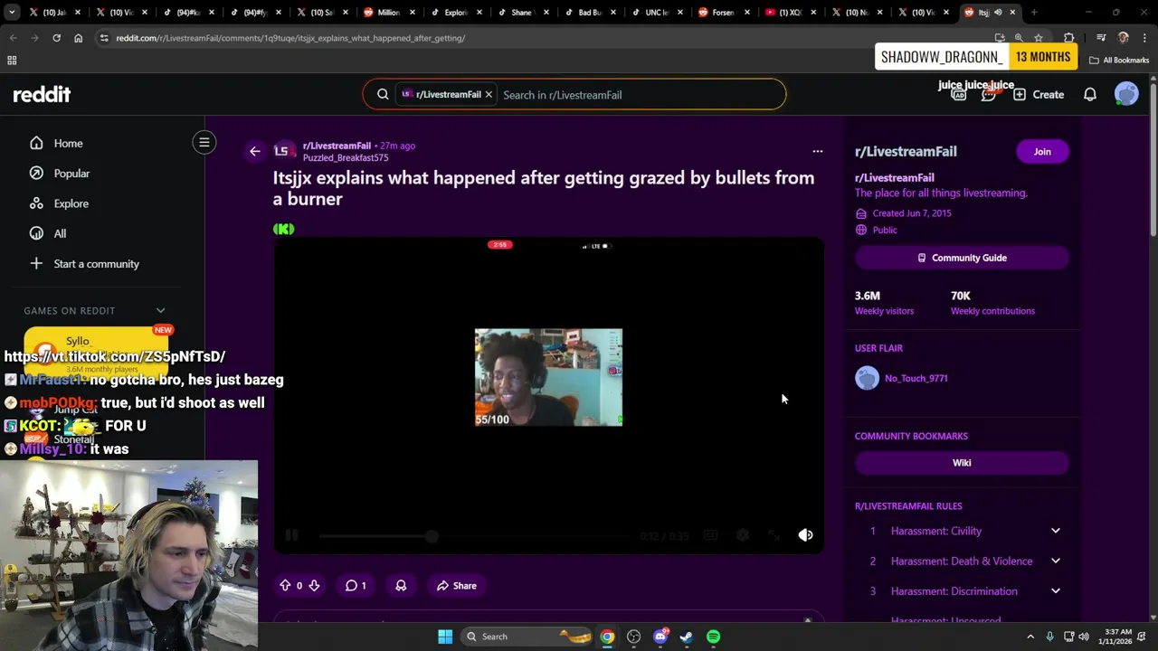Image resolution: width=1158 pixels, height=651 pixels.
Task: Show hidden system tray icons
Action: click(x=1030, y=637)
